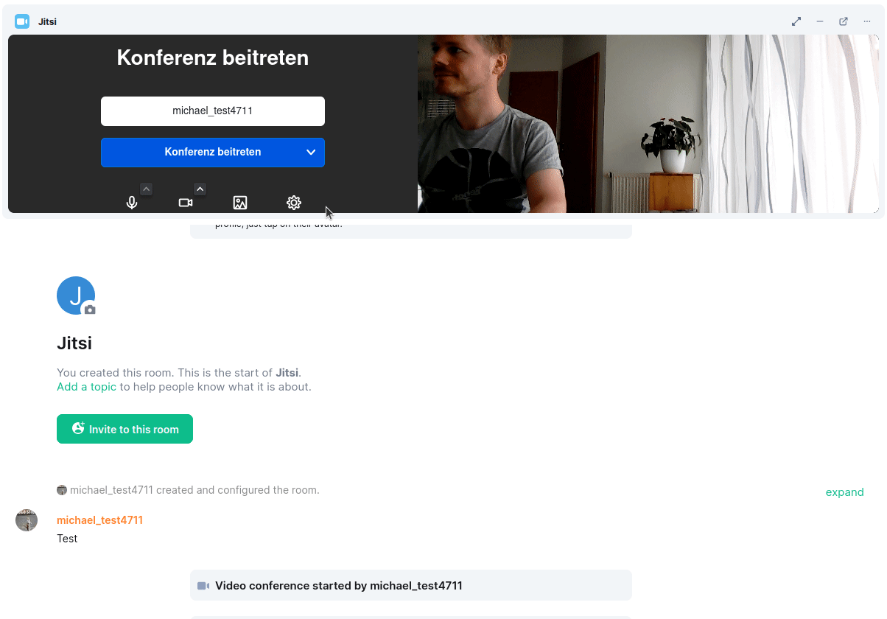Upload room avatar via camera badge icon
The width and height of the screenshot is (887, 619).
(90, 309)
